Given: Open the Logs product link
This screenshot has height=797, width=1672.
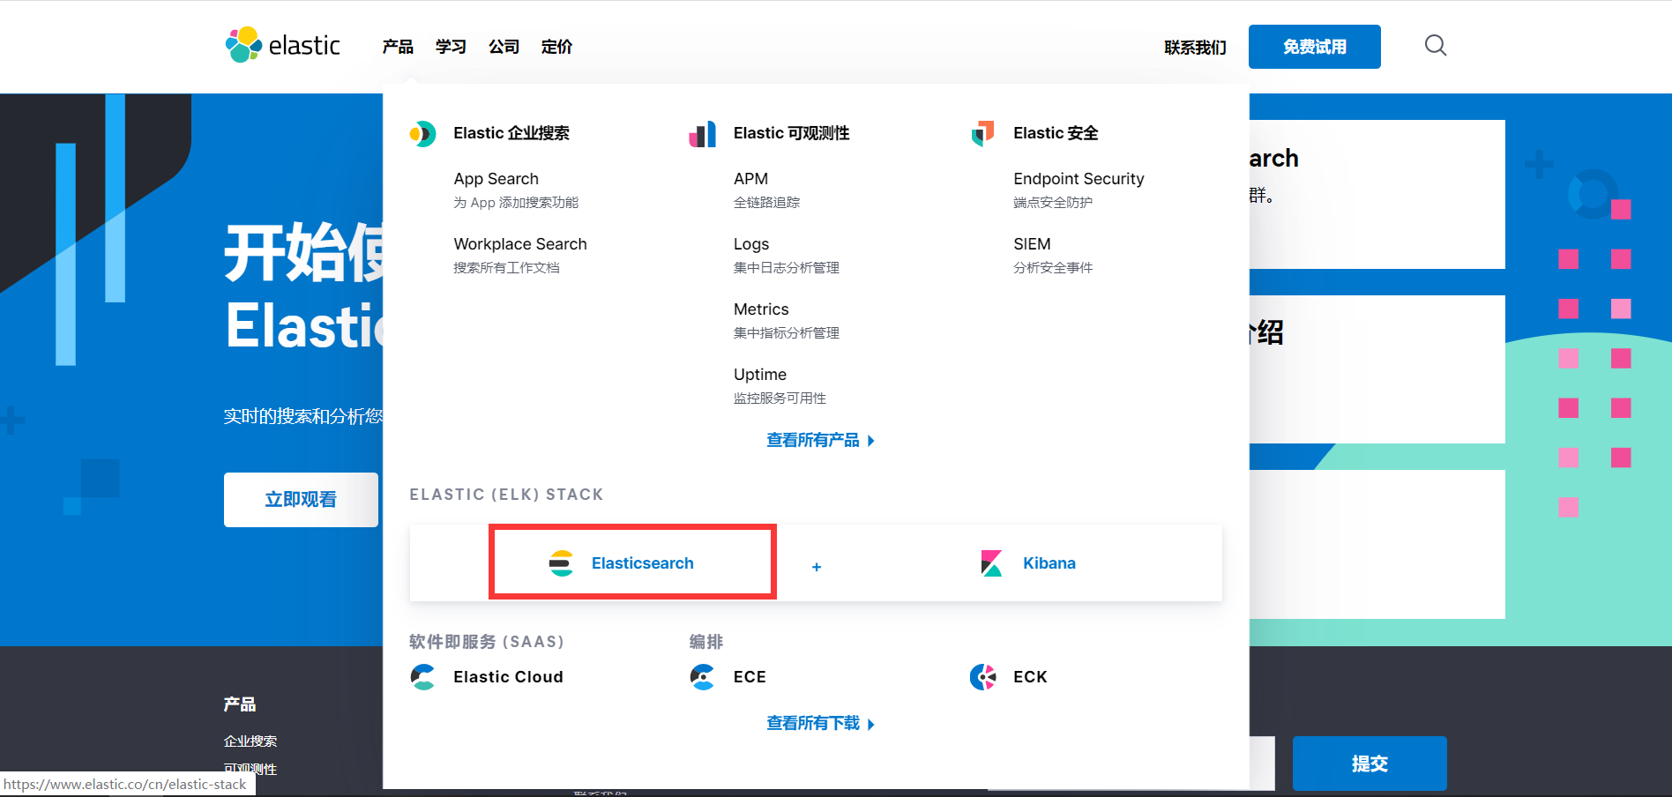Looking at the screenshot, I should (751, 244).
